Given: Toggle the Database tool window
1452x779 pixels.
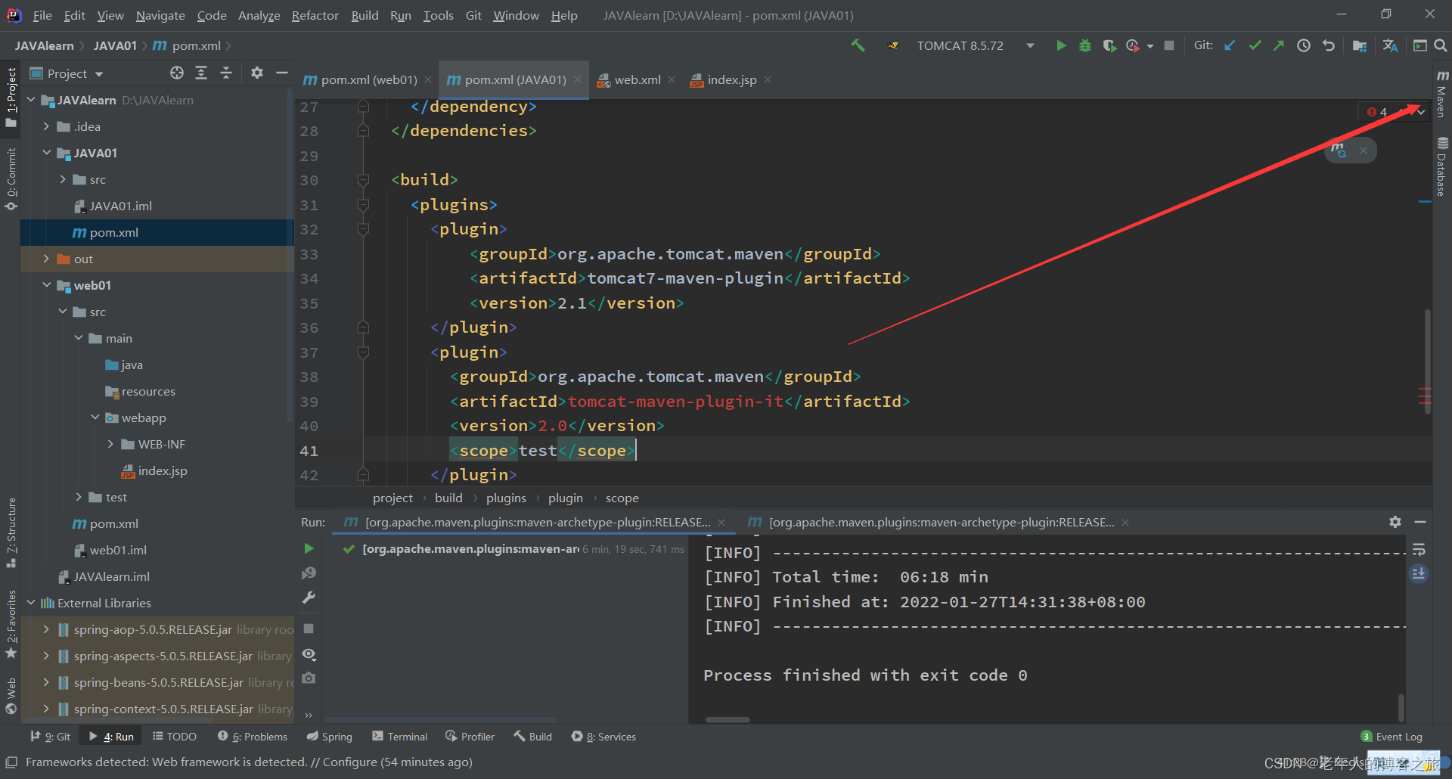Looking at the screenshot, I should (1442, 167).
